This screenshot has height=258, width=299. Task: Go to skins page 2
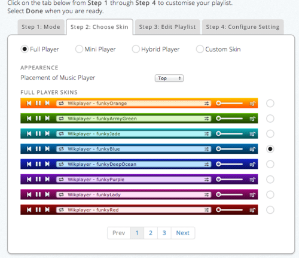coord(151,233)
